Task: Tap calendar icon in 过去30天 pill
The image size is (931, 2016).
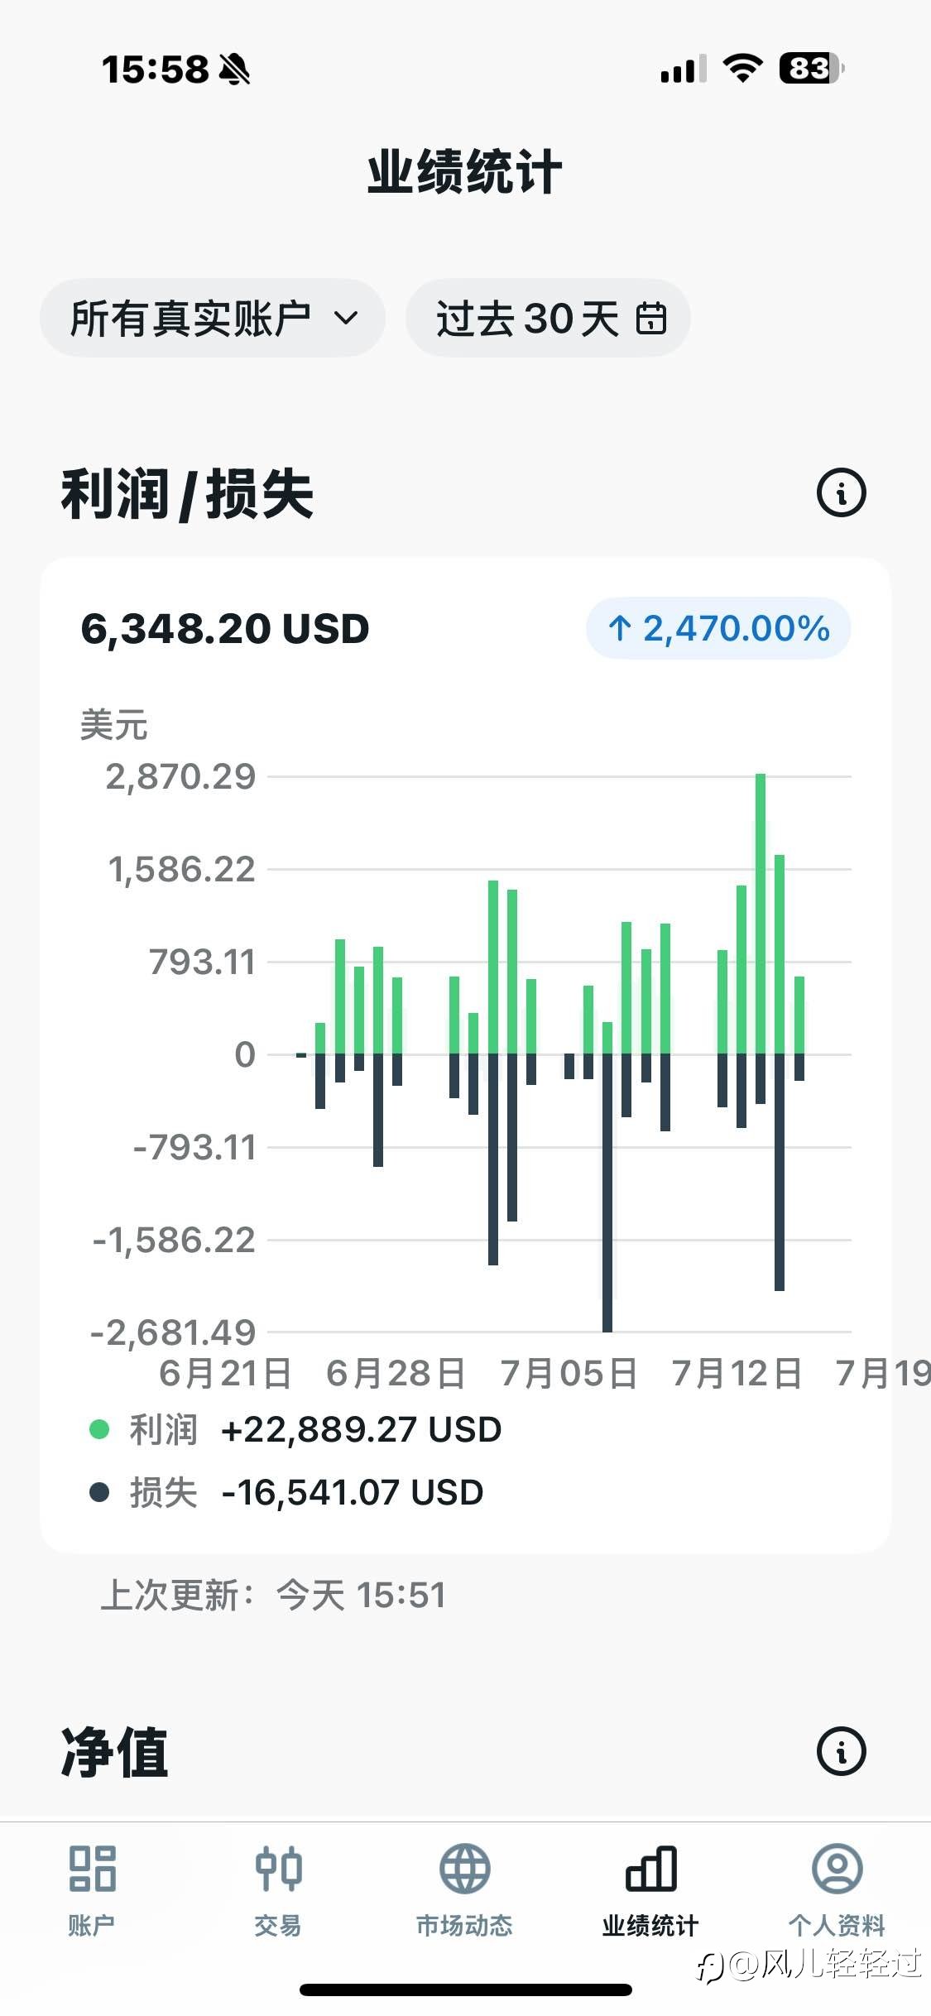Action: coord(651,319)
